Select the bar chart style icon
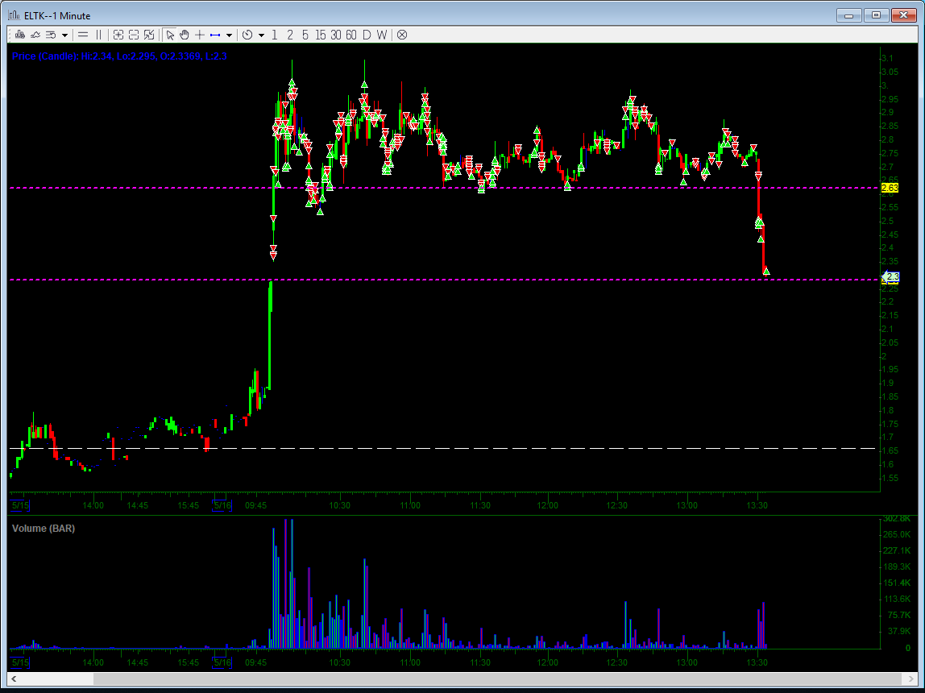This screenshot has height=693, width=925. [x=19, y=35]
